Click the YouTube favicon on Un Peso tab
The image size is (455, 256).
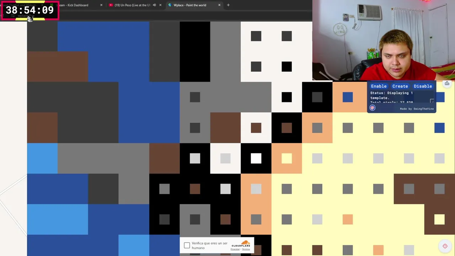[x=111, y=5]
